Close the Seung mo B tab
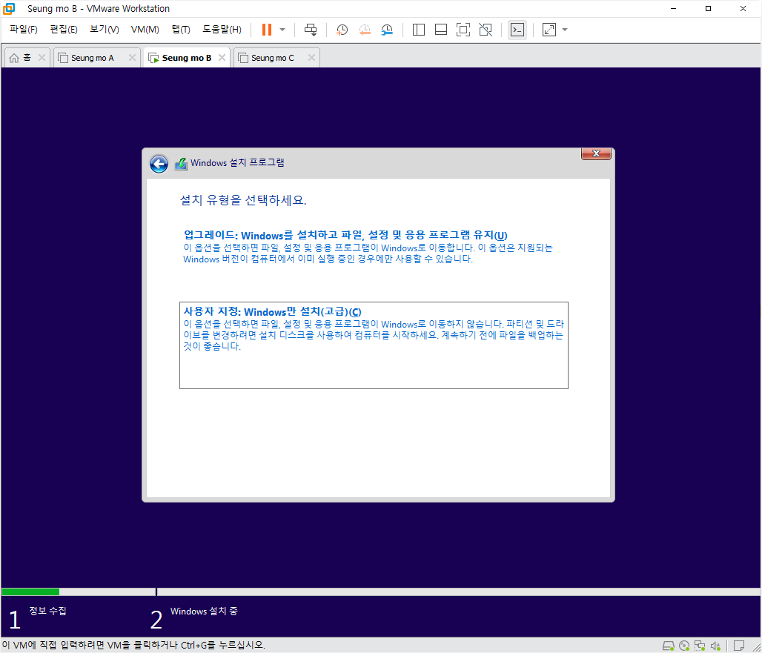Screen dimensions: 762x653 [x=222, y=58]
